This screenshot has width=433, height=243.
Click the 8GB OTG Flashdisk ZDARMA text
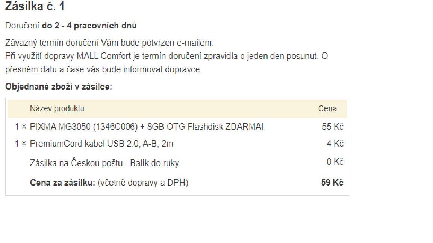206,127
